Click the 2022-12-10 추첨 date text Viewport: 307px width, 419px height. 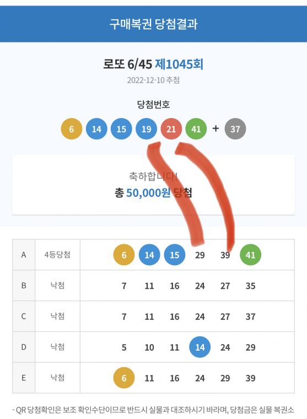153,80
